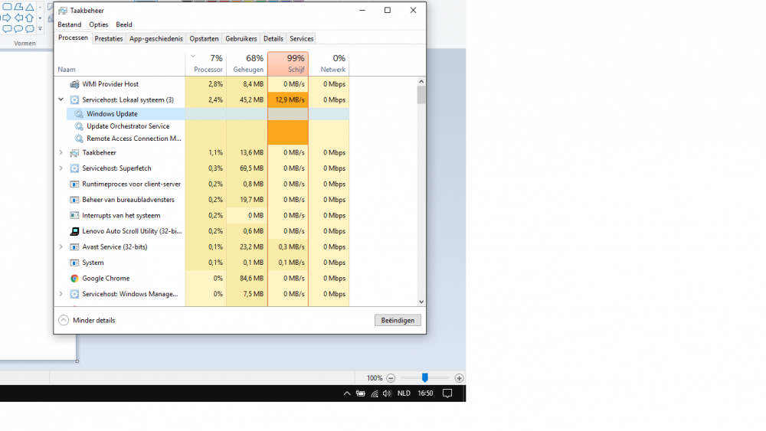
Task: Click the Avast Service process icon
Action: point(74,247)
